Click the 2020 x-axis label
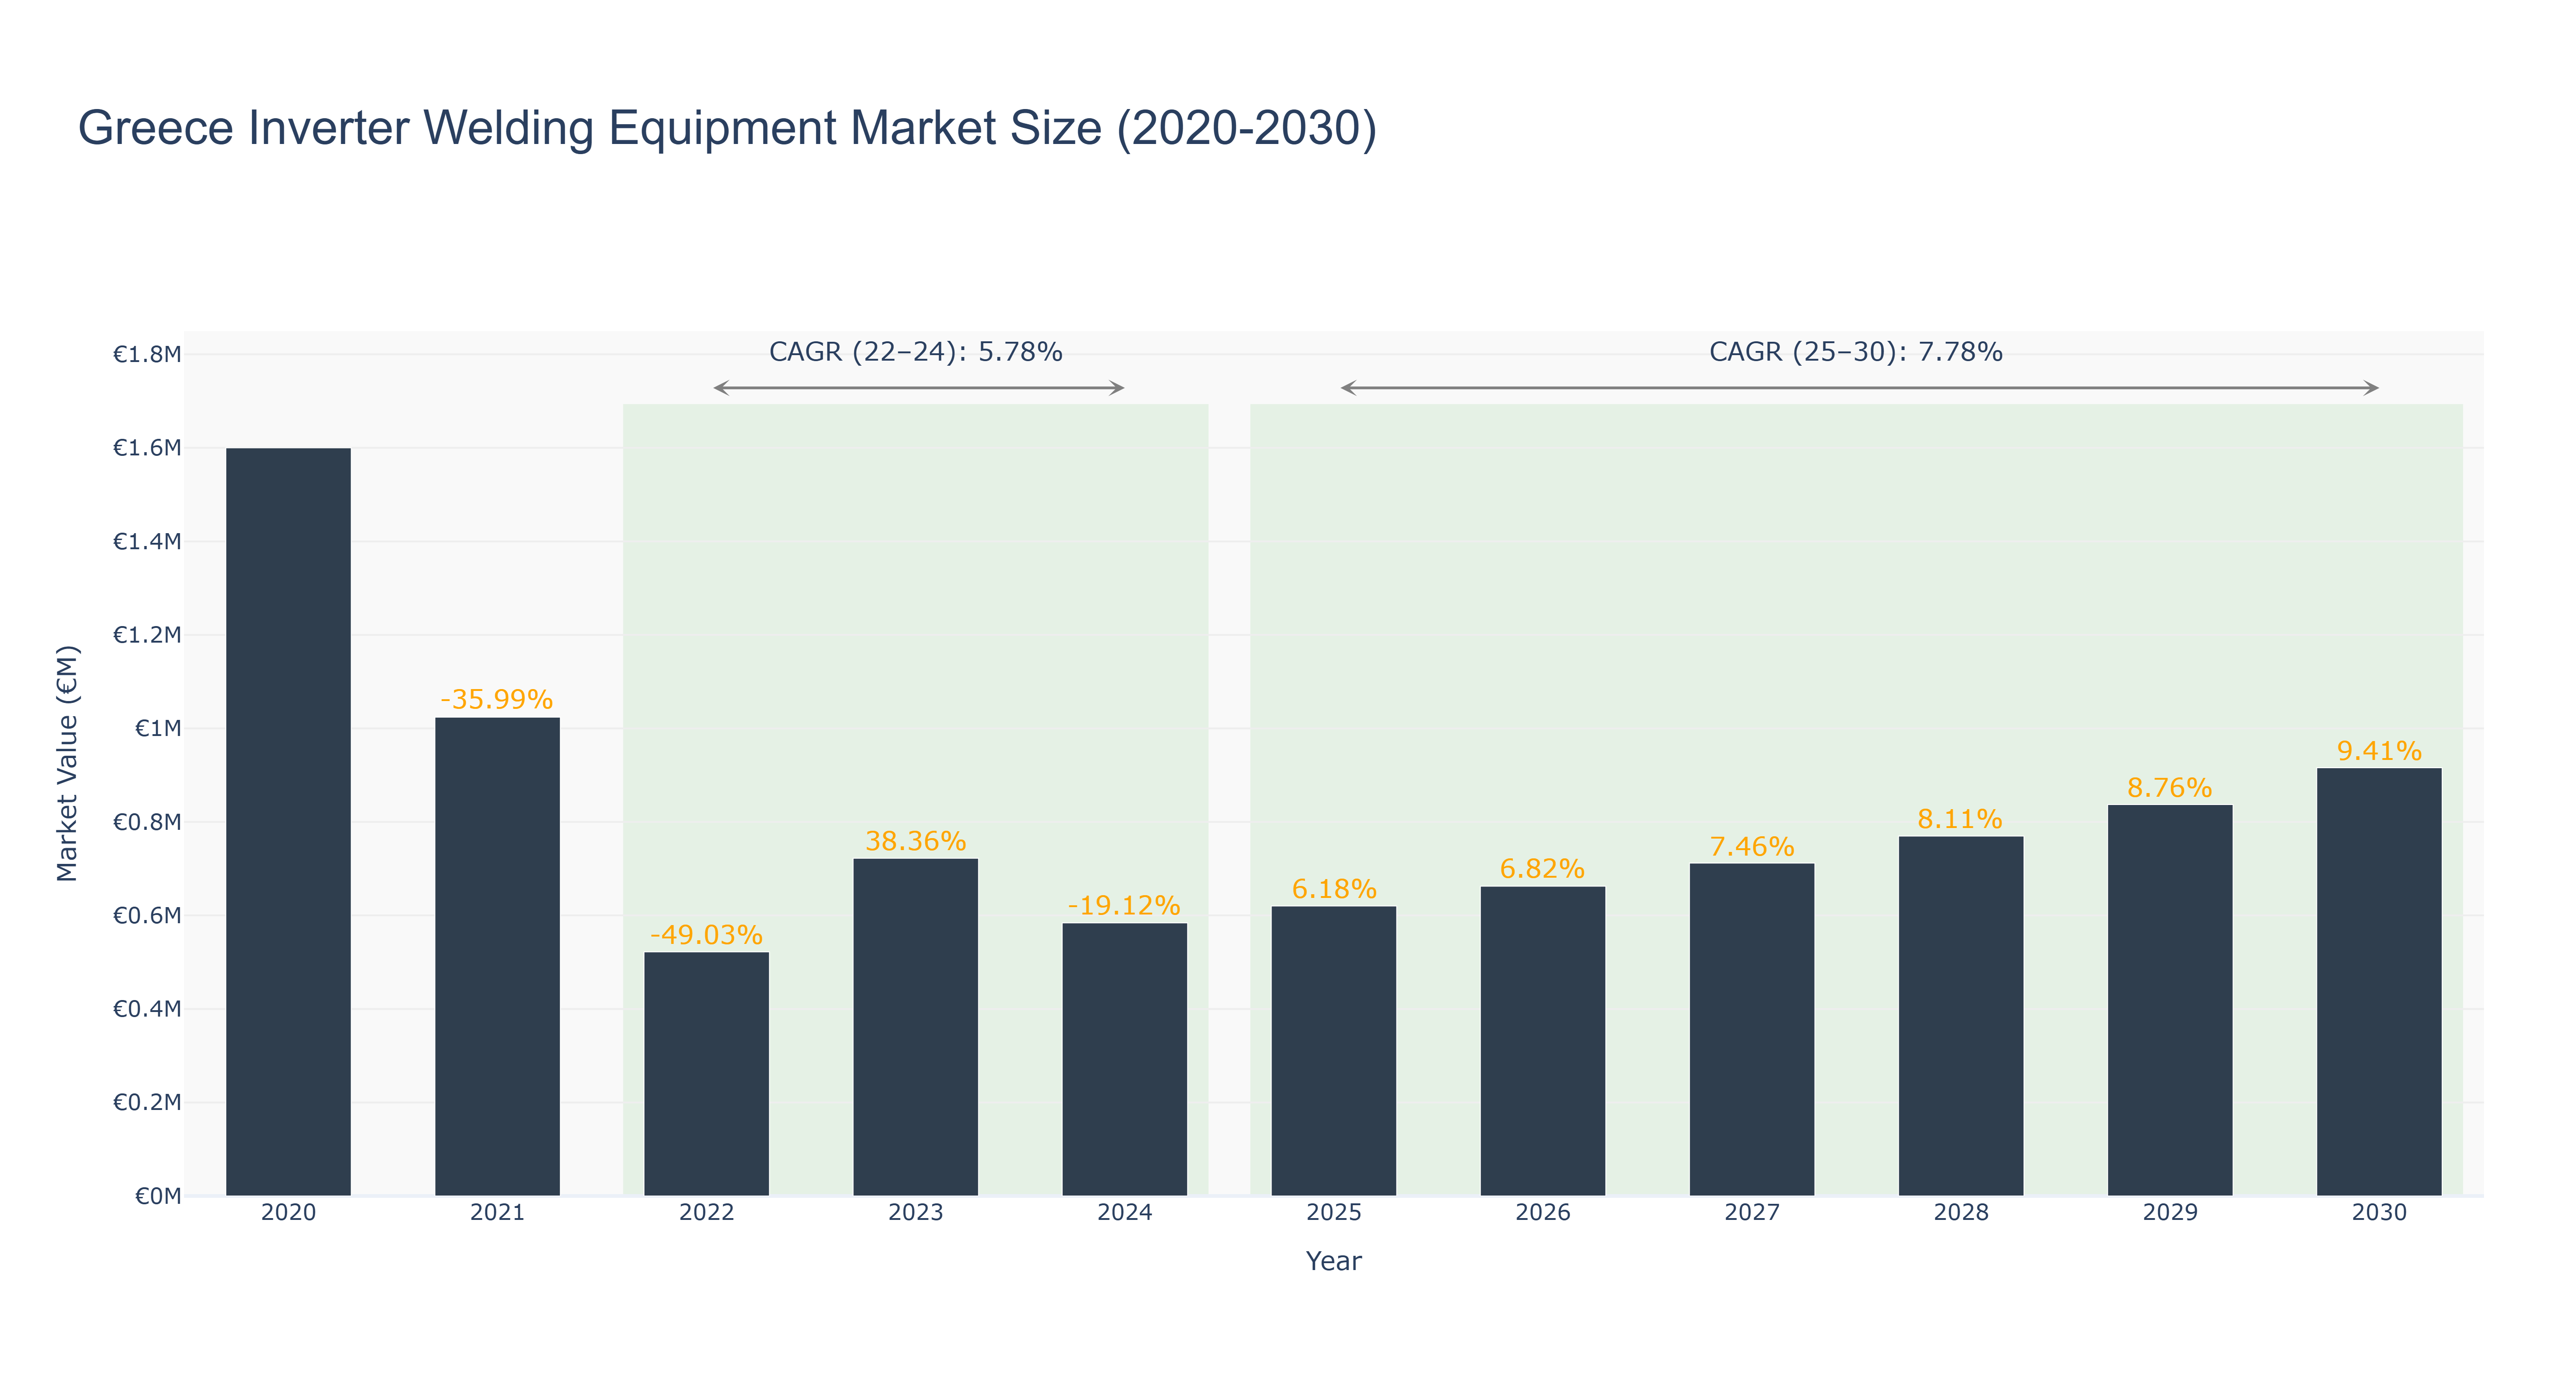The image size is (2576, 1380). (288, 1213)
